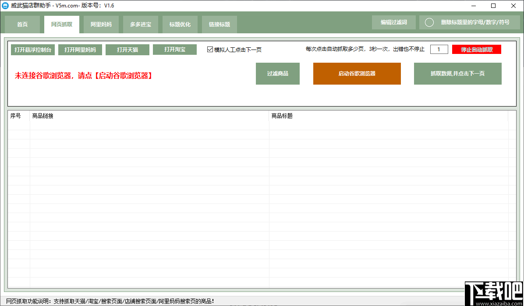Click 打开悬浮控制台 button

coord(33,50)
